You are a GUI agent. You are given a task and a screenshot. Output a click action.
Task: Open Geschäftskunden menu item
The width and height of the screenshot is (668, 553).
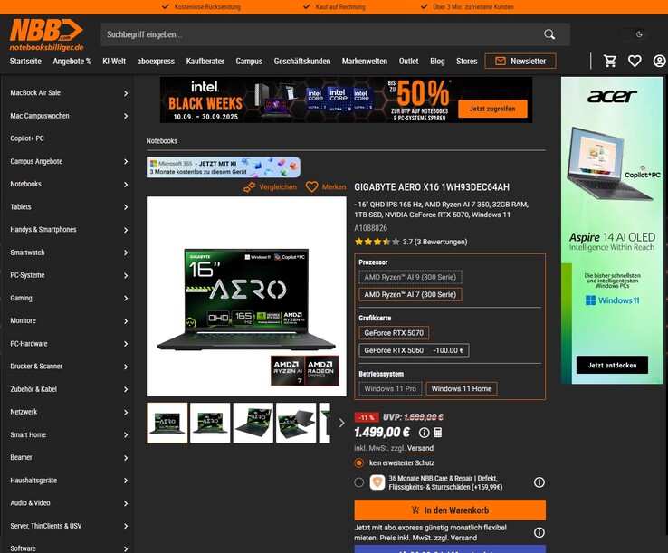pos(302,61)
